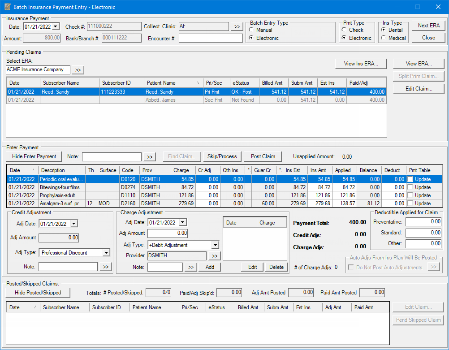Click the >> button next to Select ERA
This screenshot has width=449, height=350.
(78, 70)
